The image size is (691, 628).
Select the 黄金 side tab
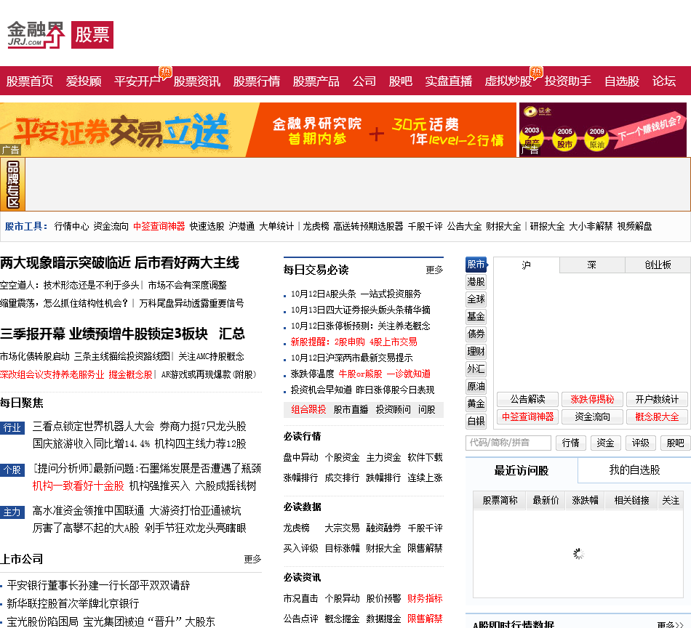[x=476, y=404]
